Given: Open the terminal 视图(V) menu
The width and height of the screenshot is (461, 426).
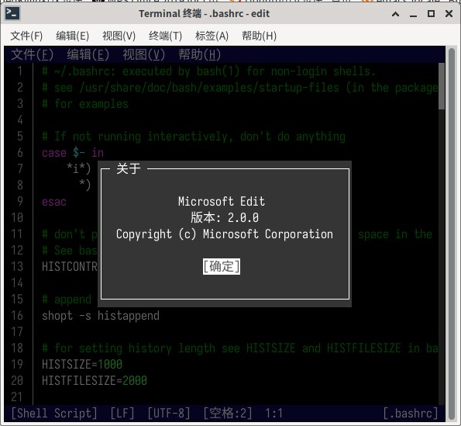Looking at the screenshot, I should [119, 36].
